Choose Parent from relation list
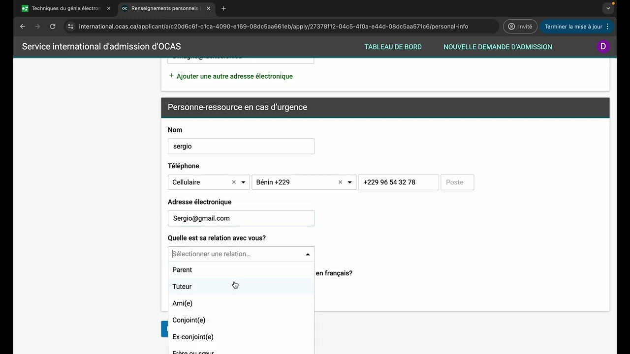The height and width of the screenshot is (354, 630). 241,270
